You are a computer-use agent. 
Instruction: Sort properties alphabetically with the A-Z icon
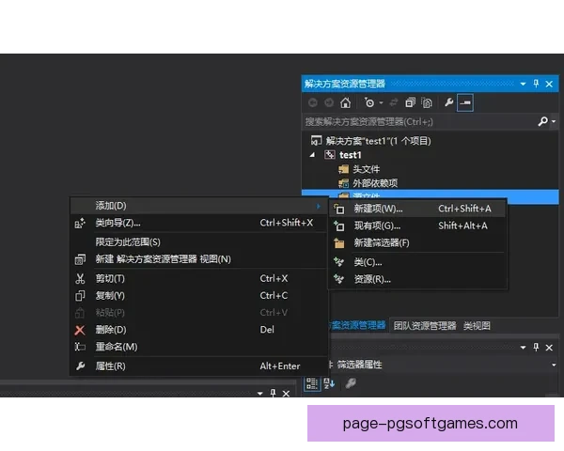[328, 383]
